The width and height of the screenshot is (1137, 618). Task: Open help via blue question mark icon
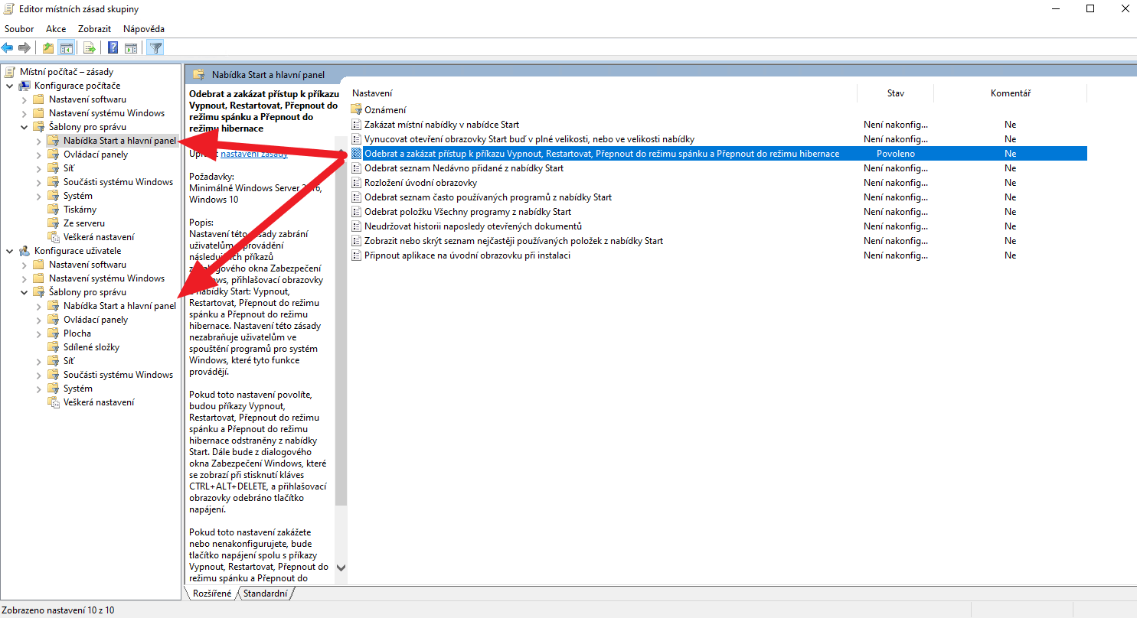[x=113, y=48]
